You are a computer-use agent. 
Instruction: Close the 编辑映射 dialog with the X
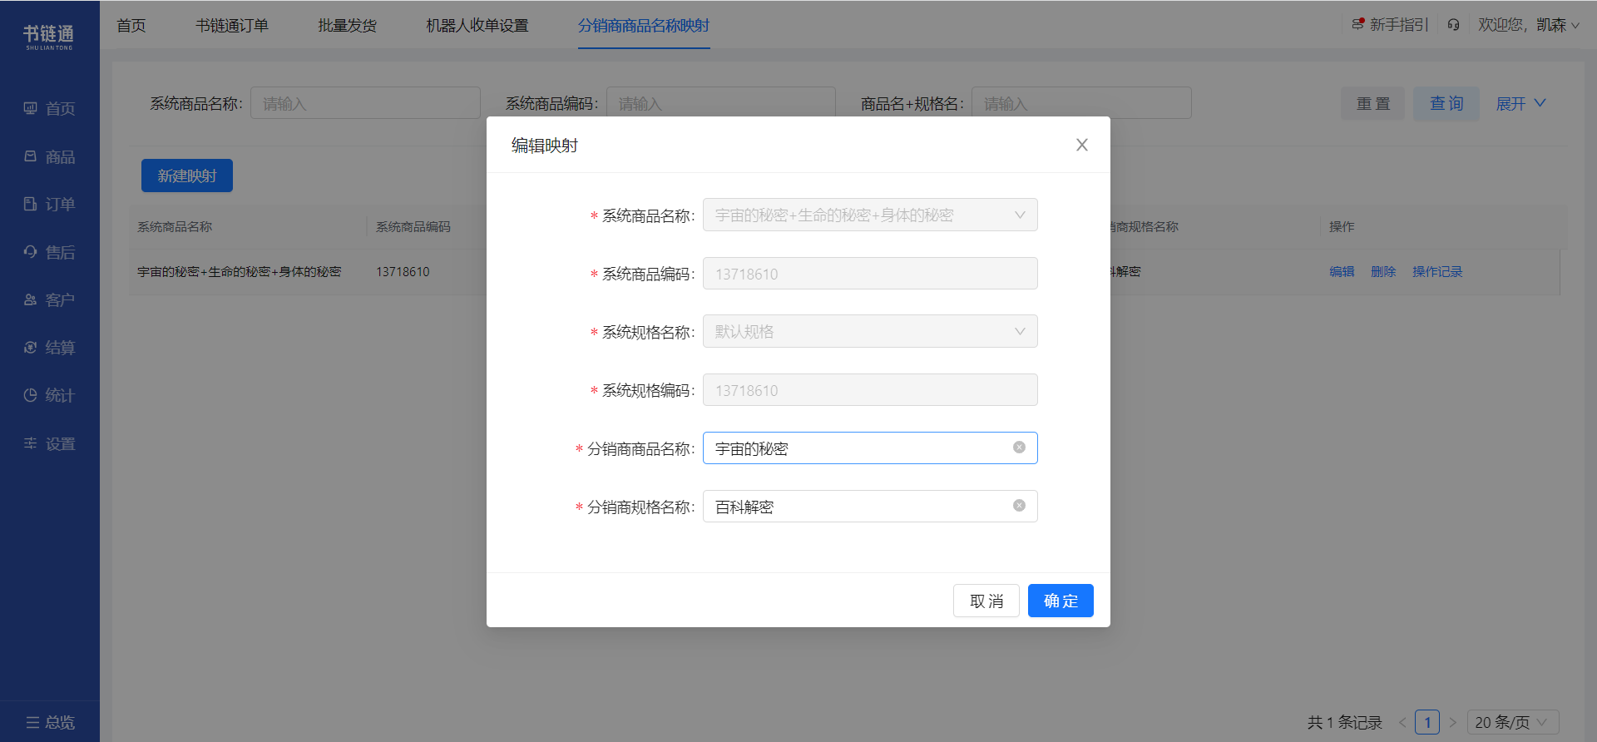coord(1082,145)
